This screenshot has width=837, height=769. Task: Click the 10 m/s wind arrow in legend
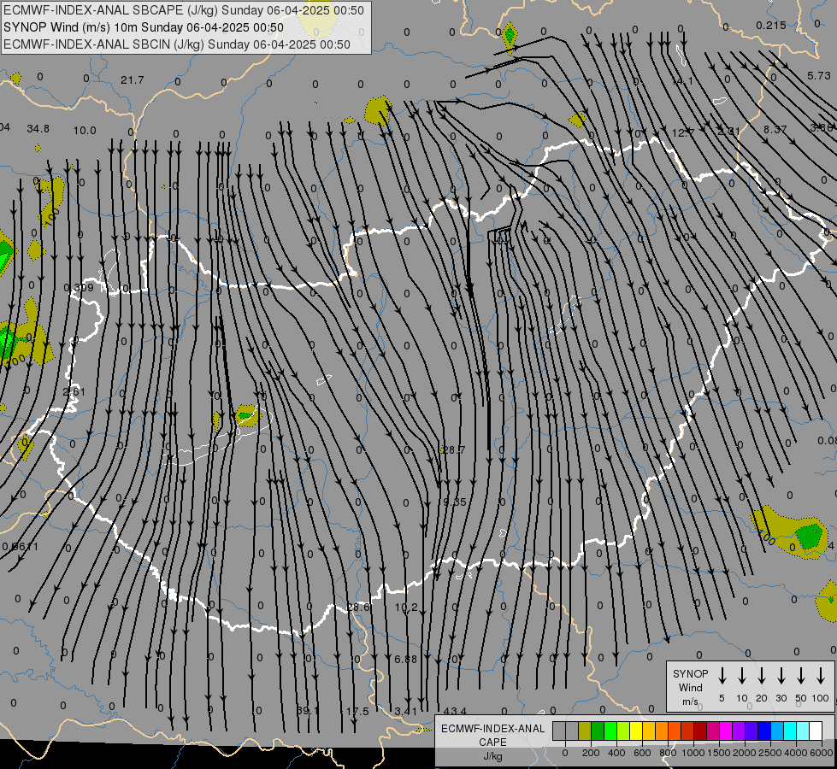click(741, 676)
